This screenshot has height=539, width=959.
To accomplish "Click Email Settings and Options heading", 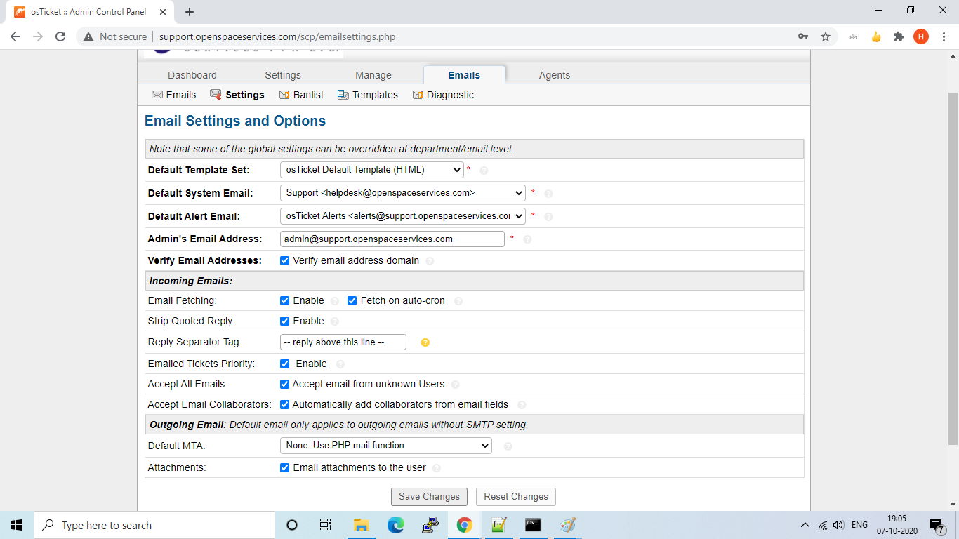I will coord(235,121).
